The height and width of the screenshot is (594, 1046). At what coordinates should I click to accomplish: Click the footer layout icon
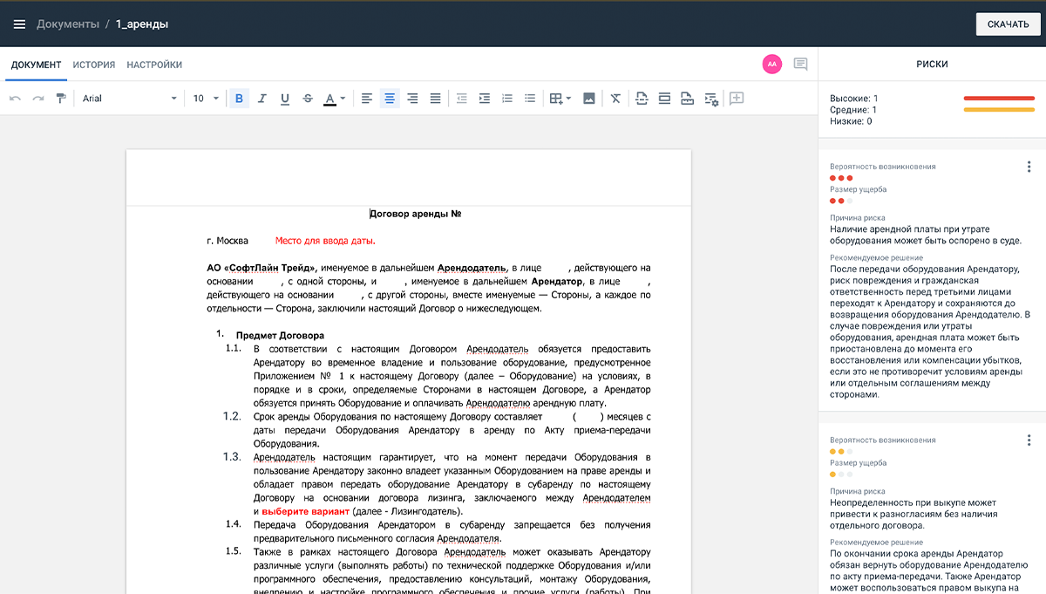pyautogui.click(x=687, y=99)
